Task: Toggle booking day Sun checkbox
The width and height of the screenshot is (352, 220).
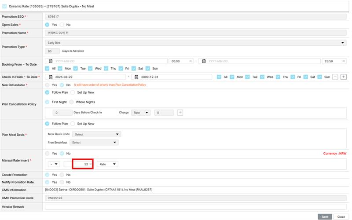Action: point(148,69)
